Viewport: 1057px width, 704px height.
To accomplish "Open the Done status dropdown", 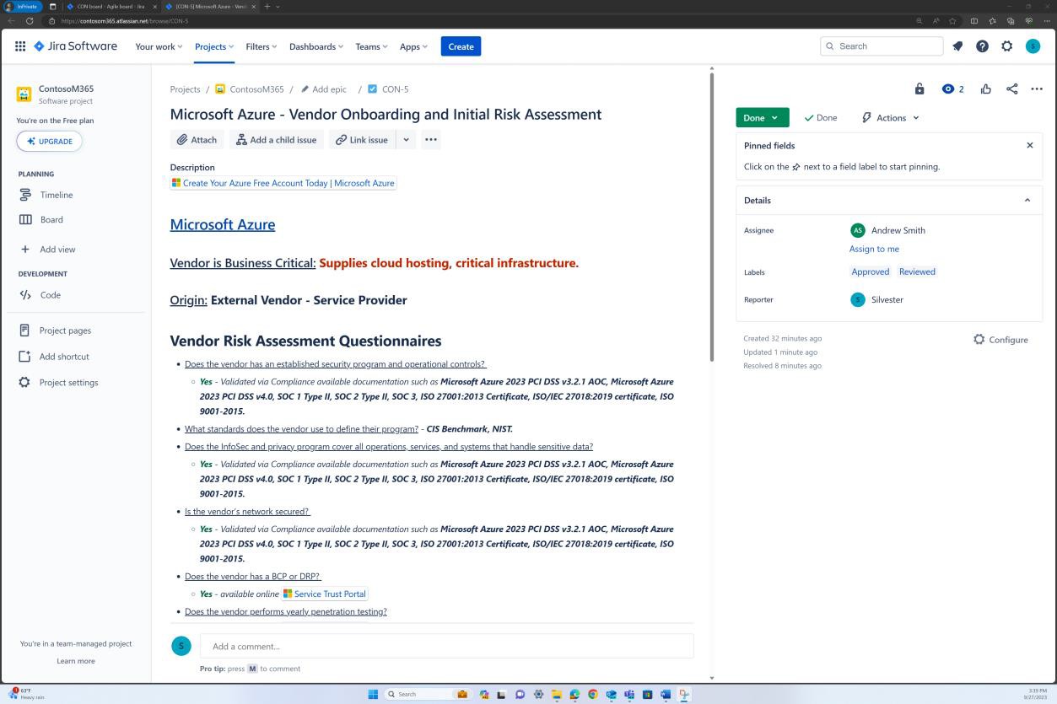I will [761, 117].
